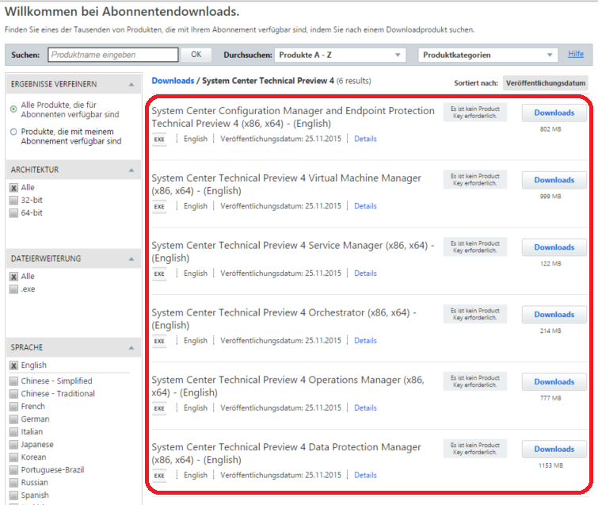The image size is (598, 505).
Task: Download Operations Manager (777 MB)
Action: (x=554, y=381)
